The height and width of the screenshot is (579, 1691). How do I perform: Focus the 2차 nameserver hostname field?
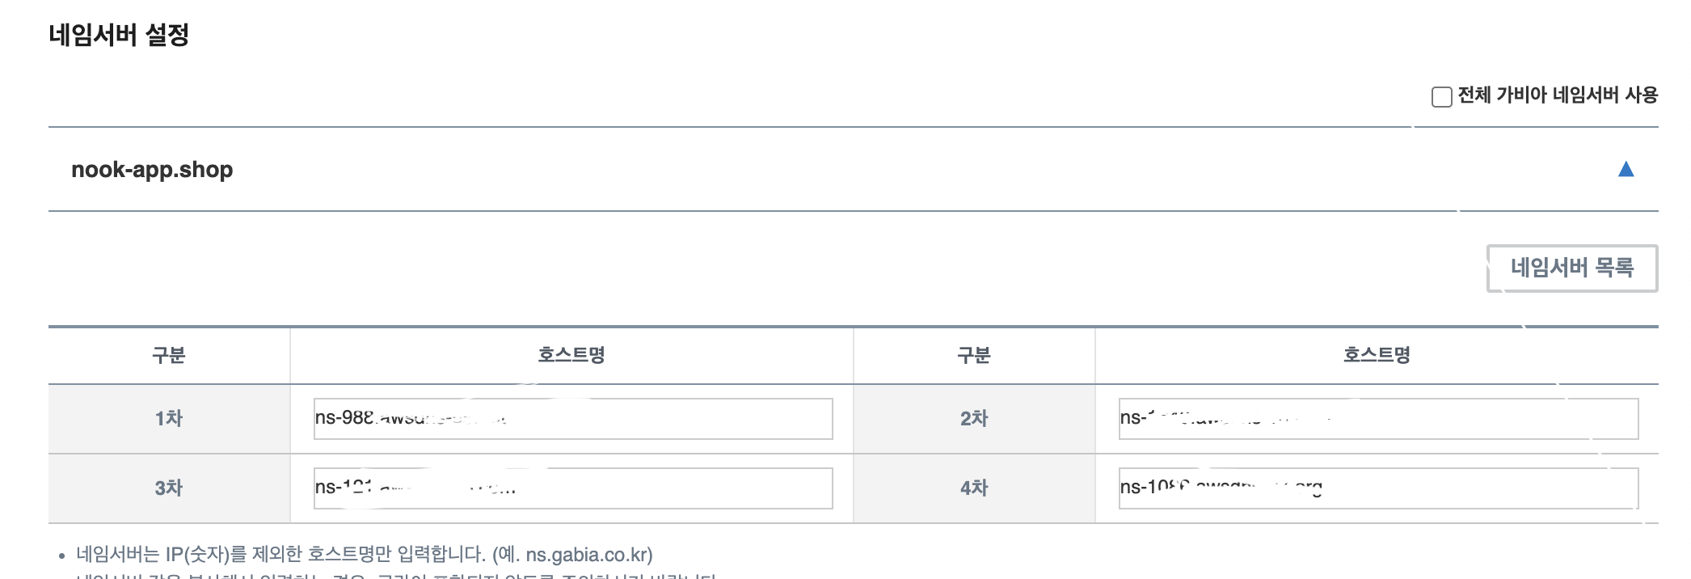click(x=1377, y=419)
